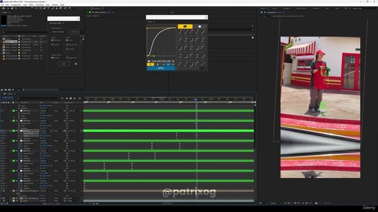Check the Adjustment checkbox in script panel
Viewport: 378px width, 212px height.
(67, 45)
